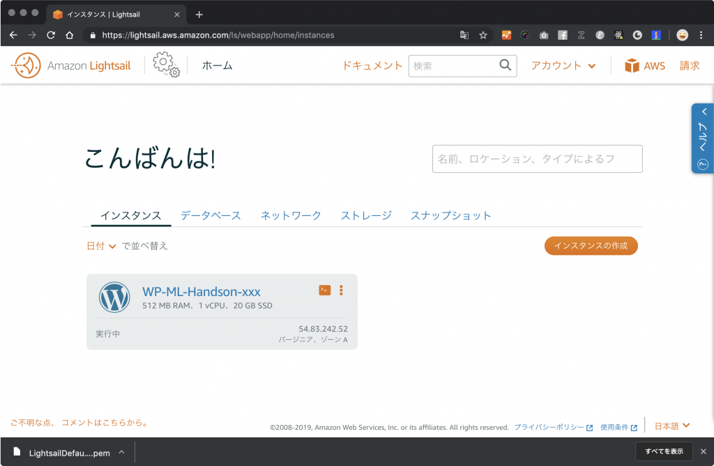Click the すべてを表示 downloads button

pyautogui.click(x=664, y=451)
